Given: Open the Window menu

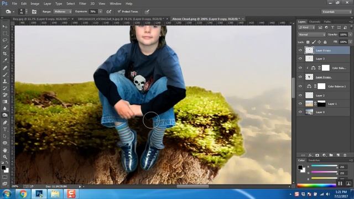Looking at the screenshot, I should [x=116, y=4].
